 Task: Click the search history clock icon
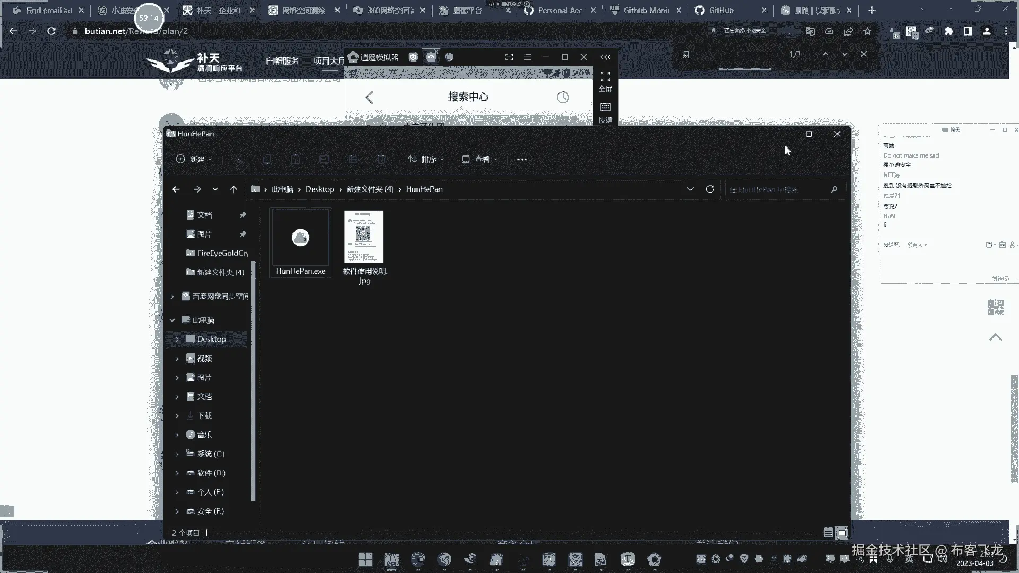[563, 97]
